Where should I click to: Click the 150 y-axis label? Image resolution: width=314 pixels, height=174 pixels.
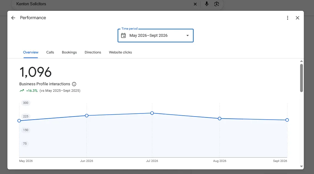(x=26, y=130)
